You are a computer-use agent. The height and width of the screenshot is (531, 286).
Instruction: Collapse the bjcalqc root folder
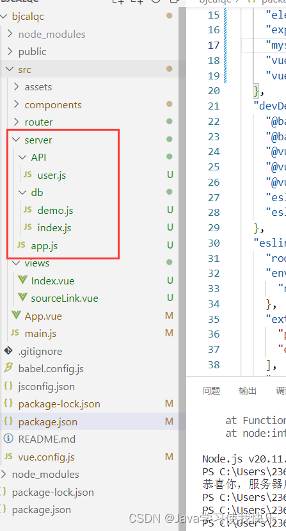point(4,16)
